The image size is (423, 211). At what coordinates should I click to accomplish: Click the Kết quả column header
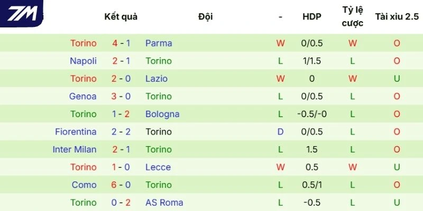tap(121, 16)
